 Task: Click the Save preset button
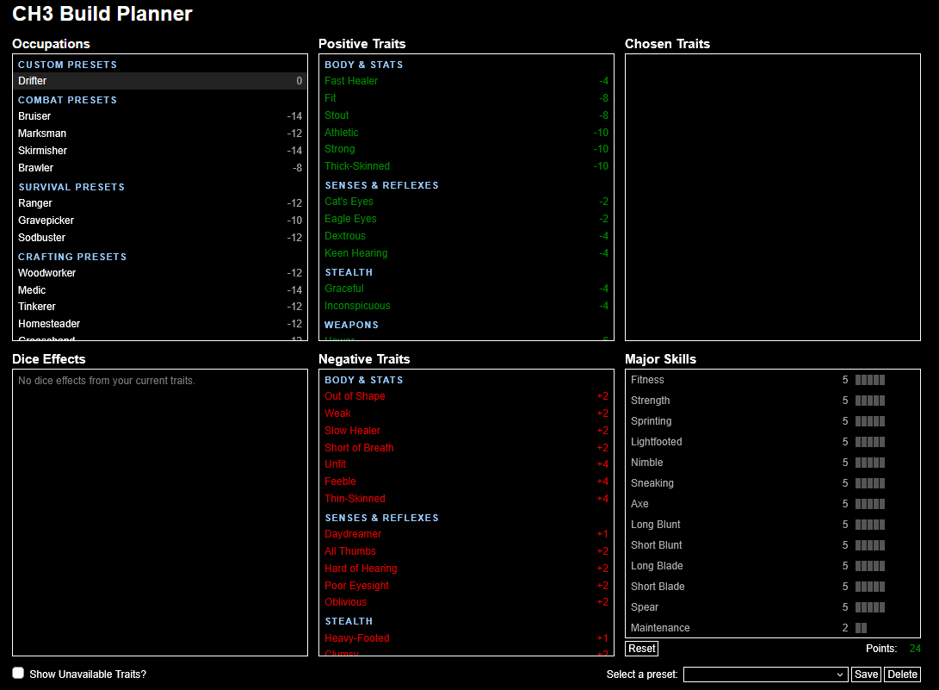coord(866,674)
